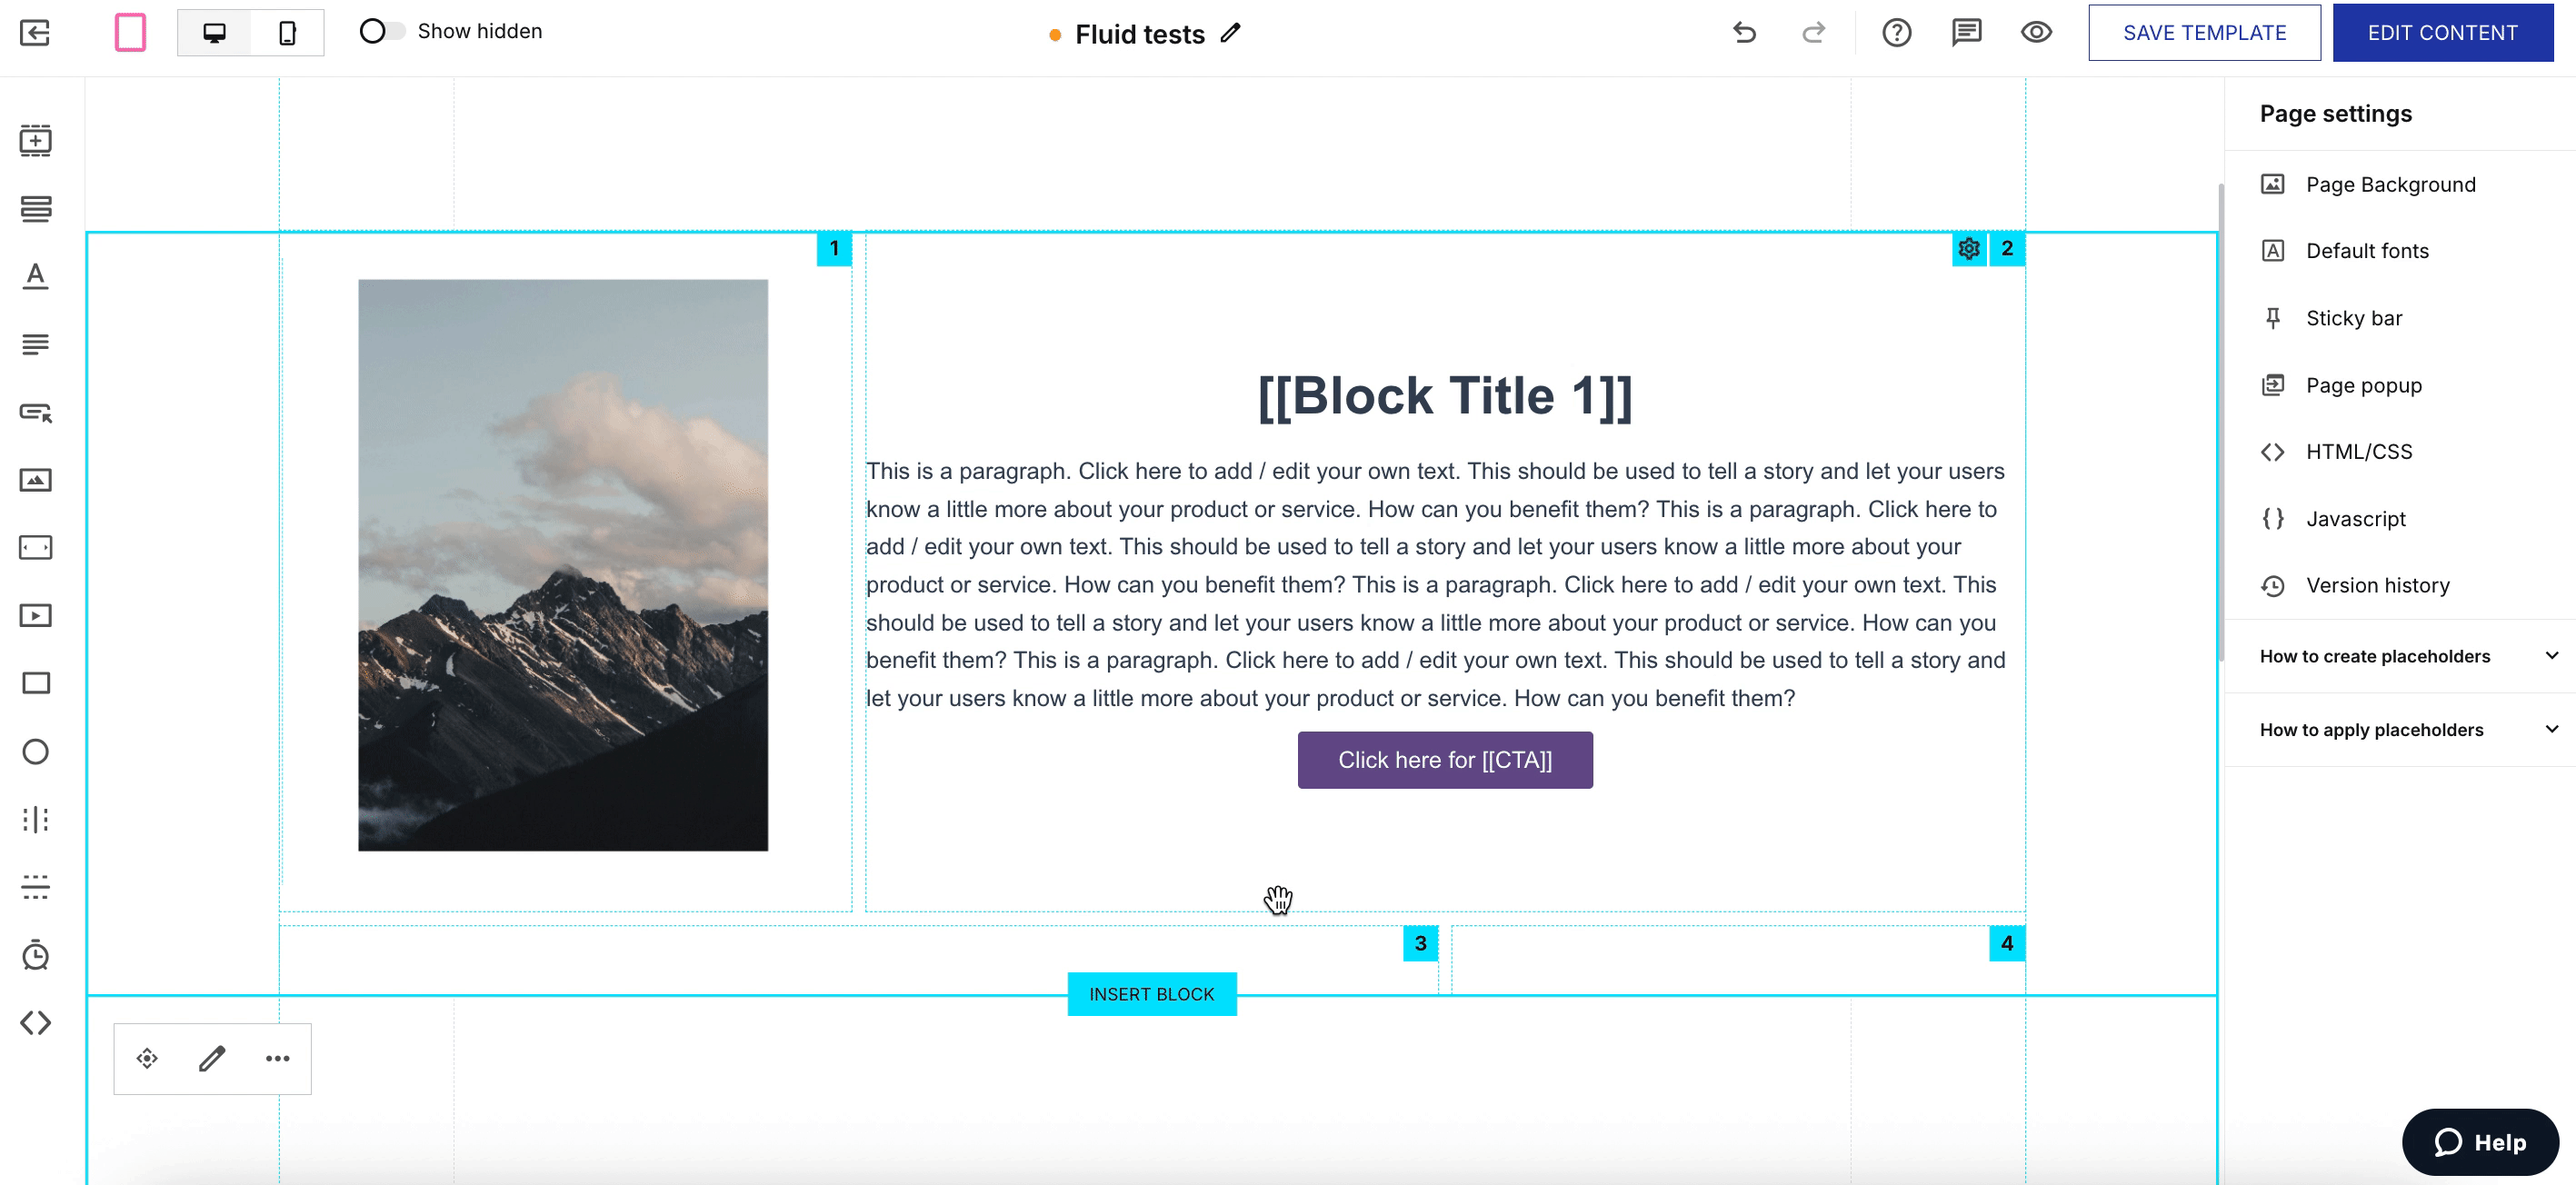The height and width of the screenshot is (1185, 2576).
Task: Click the EDIT CONTENT button
Action: click(x=2442, y=33)
